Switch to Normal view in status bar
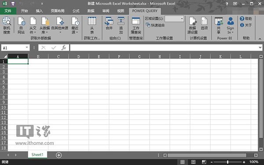 click(182, 162)
